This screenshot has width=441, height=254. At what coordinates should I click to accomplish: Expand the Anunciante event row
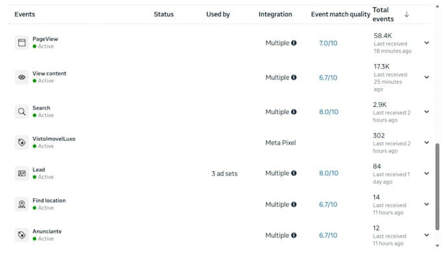coord(427,235)
